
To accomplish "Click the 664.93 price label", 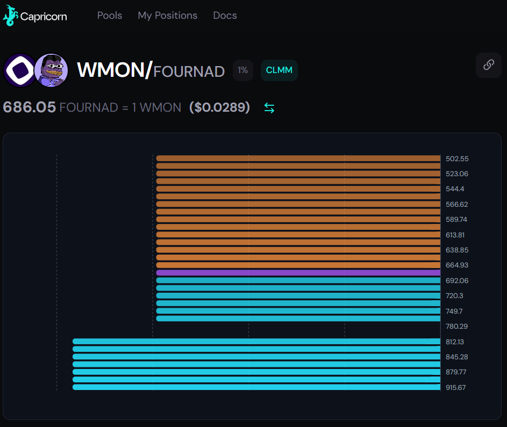I will point(457,265).
